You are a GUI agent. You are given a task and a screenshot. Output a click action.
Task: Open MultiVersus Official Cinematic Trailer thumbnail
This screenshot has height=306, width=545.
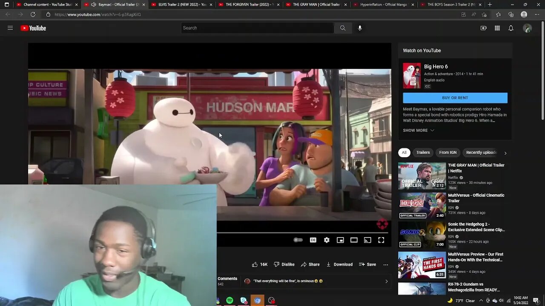[422, 205]
